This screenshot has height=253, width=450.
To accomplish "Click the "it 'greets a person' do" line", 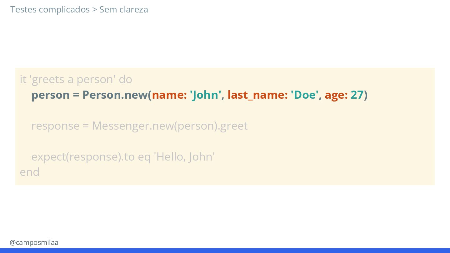I will pos(76,79).
